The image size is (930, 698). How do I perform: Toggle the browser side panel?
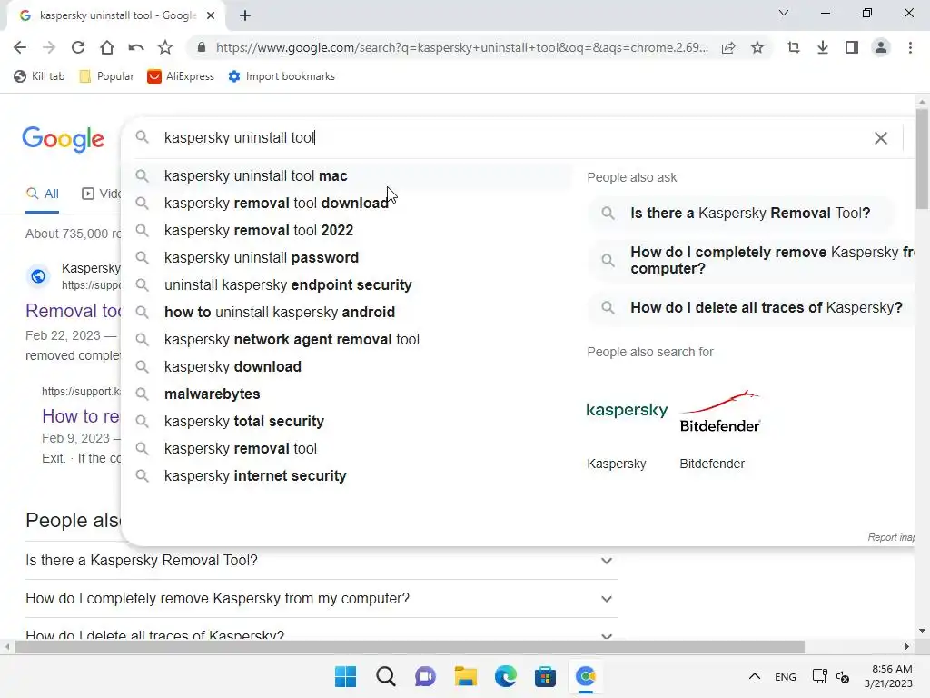[x=852, y=47]
